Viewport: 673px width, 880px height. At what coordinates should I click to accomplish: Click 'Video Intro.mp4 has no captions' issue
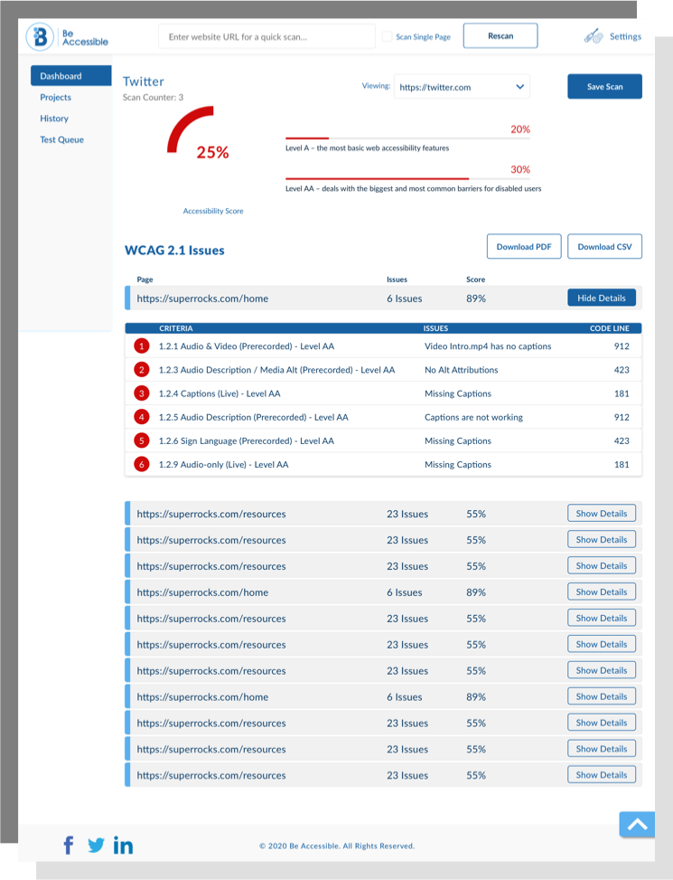pos(488,346)
